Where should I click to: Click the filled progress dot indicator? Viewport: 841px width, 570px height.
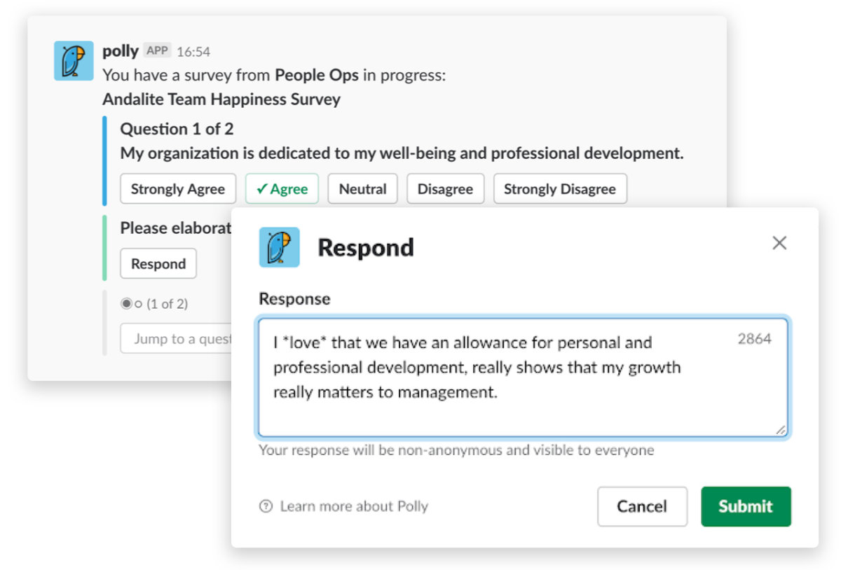point(126,304)
